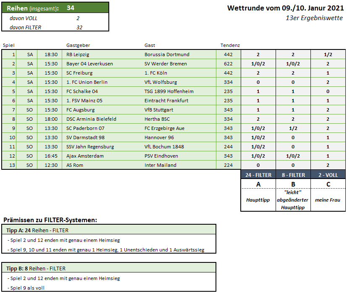Image resolution: width=355 pixels, height=293 pixels.
Task: Click the 'Hannover 96' cell
Action: pyautogui.click(x=159, y=137)
